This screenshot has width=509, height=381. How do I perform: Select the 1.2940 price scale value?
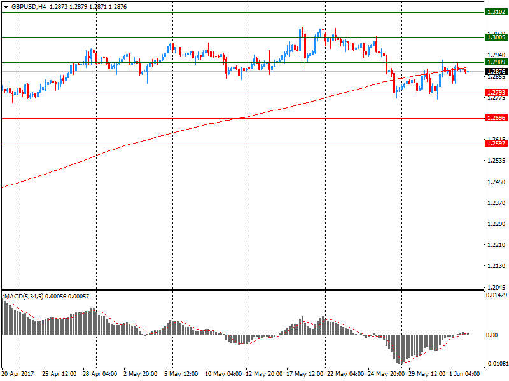(x=496, y=55)
